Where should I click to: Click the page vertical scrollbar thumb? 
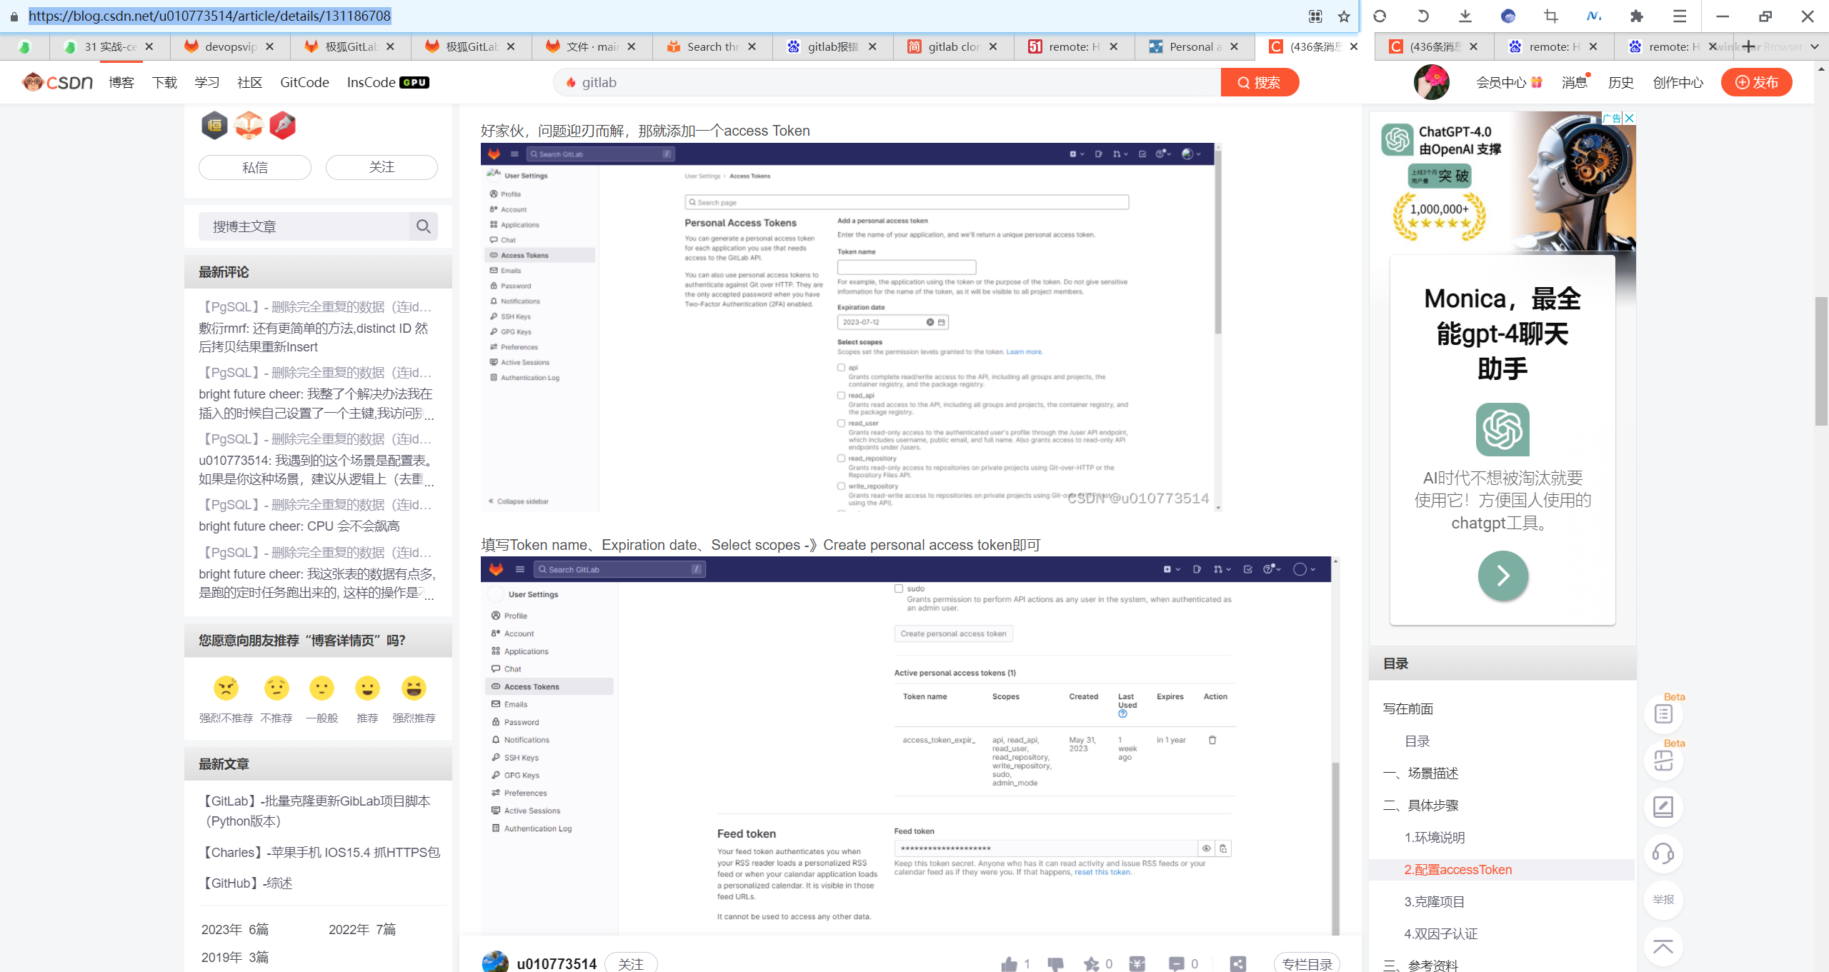click(x=1821, y=361)
